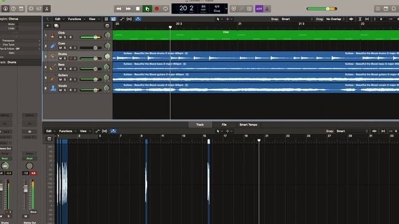This screenshot has width=399, height=224.
Task: Open the left-click tool pointer menu in tracks area
Action: point(219,19)
